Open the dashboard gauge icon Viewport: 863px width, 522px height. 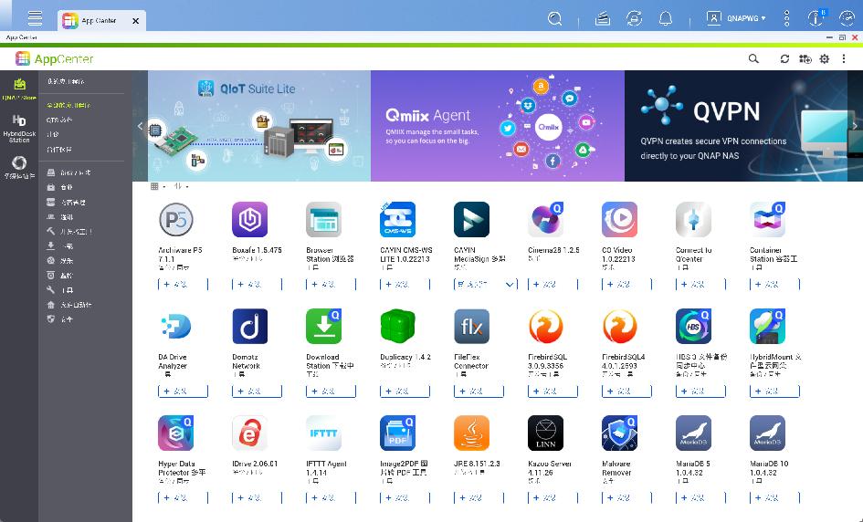(x=847, y=18)
